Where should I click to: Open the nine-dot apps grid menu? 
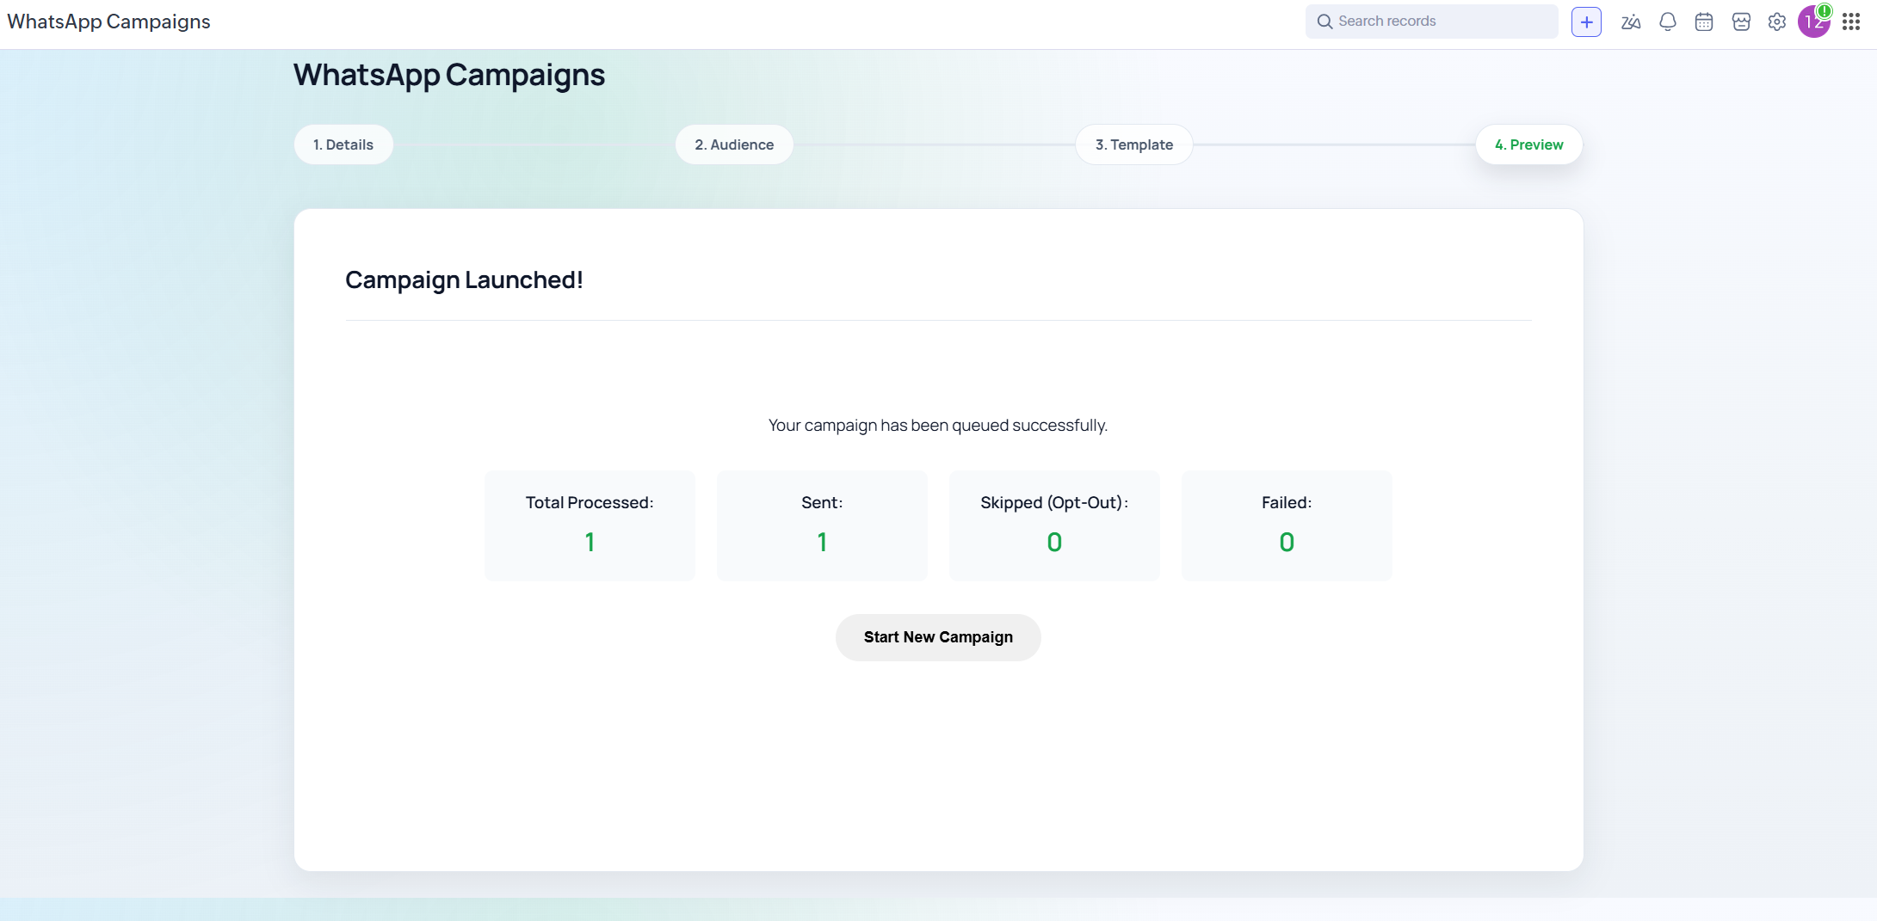(x=1851, y=22)
